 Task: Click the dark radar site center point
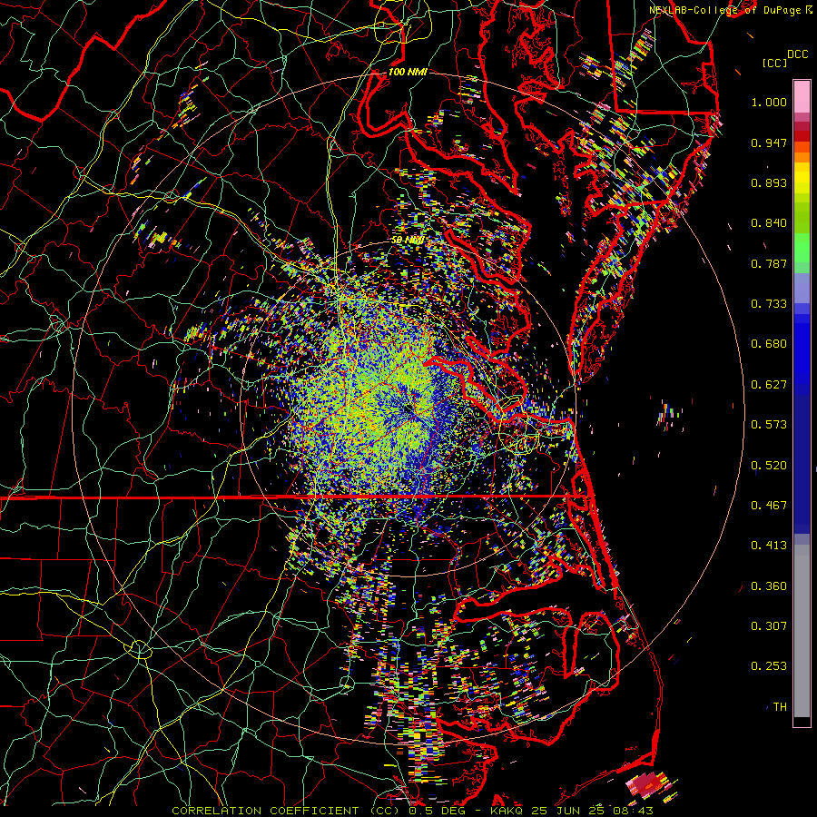pyautogui.click(x=408, y=409)
